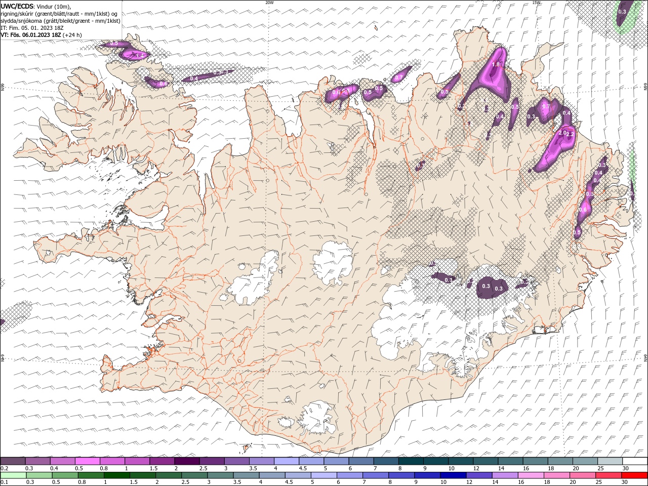Click the 2.0 value beside 2.2
The height and width of the screenshot is (486, 648).
tap(562, 133)
